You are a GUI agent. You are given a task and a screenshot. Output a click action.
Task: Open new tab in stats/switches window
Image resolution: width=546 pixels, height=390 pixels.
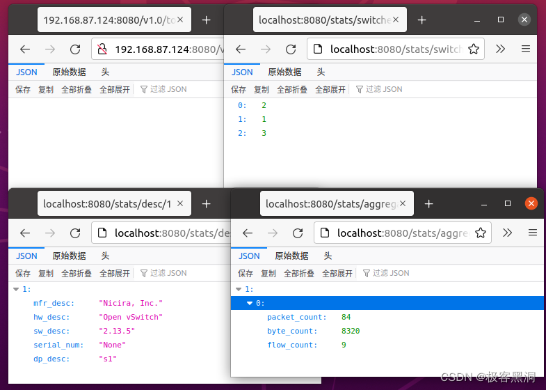pos(421,20)
